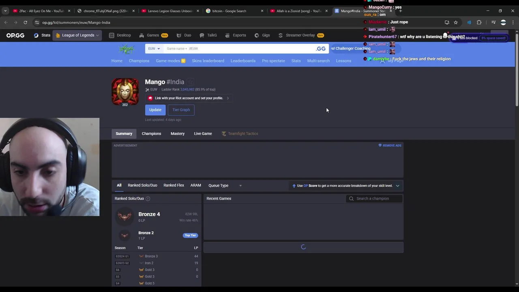Screen dimensions: 519x292
Task: Open a new browser tab
Action: click(400, 11)
